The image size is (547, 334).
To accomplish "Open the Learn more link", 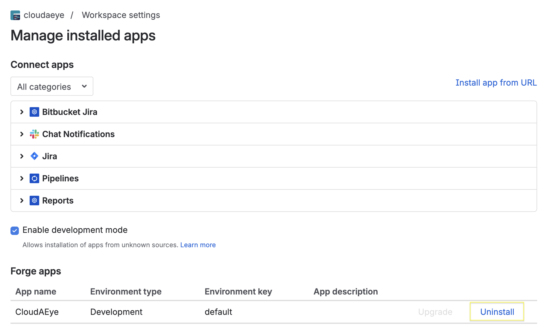I will (x=198, y=245).
